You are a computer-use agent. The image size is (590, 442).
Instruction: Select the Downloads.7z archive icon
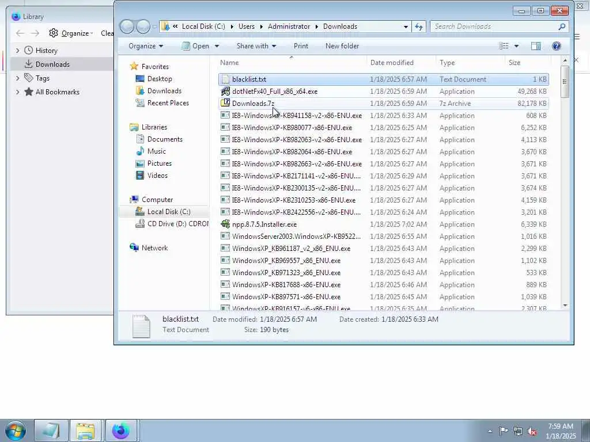click(225, 103)
